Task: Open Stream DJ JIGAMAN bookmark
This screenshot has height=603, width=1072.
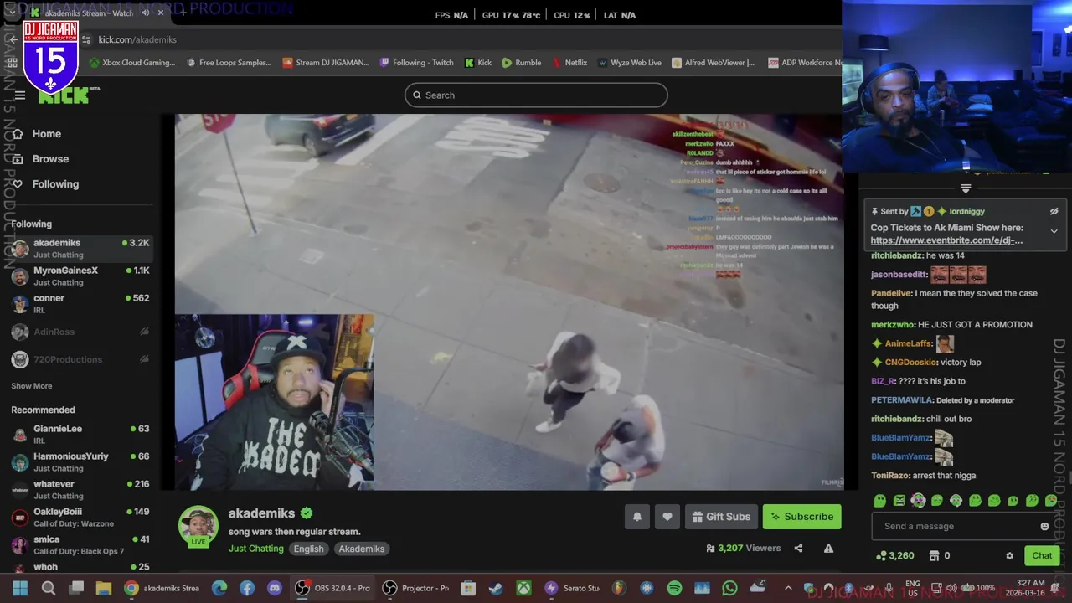Action: click(x=326, y=63)
